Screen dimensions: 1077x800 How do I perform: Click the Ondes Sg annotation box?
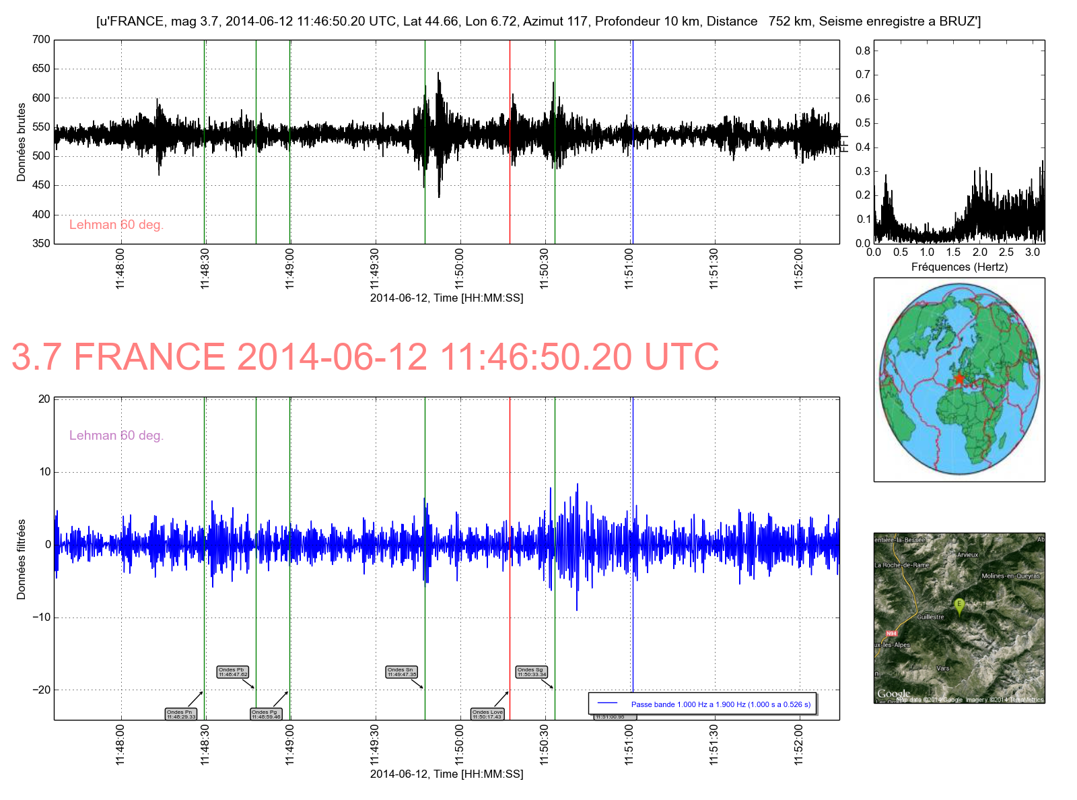click(532, 672)
